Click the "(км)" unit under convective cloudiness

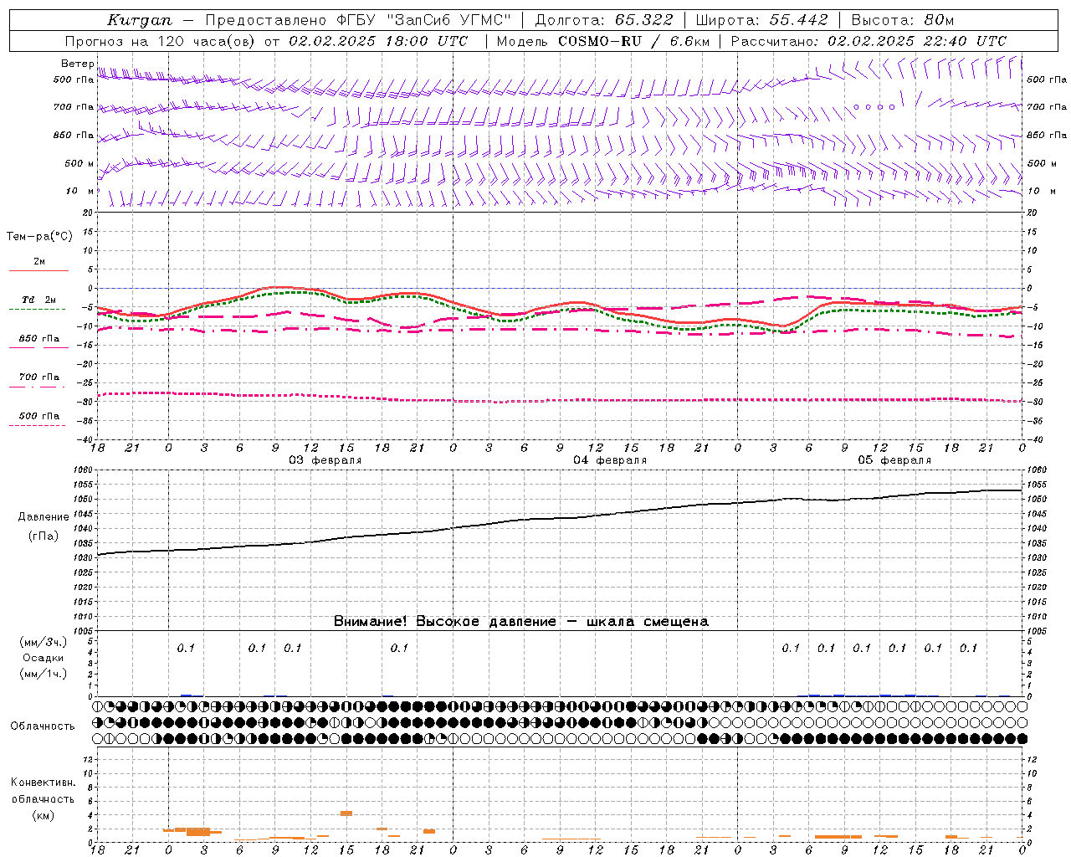pyautogui.click(x=44, y=814)
